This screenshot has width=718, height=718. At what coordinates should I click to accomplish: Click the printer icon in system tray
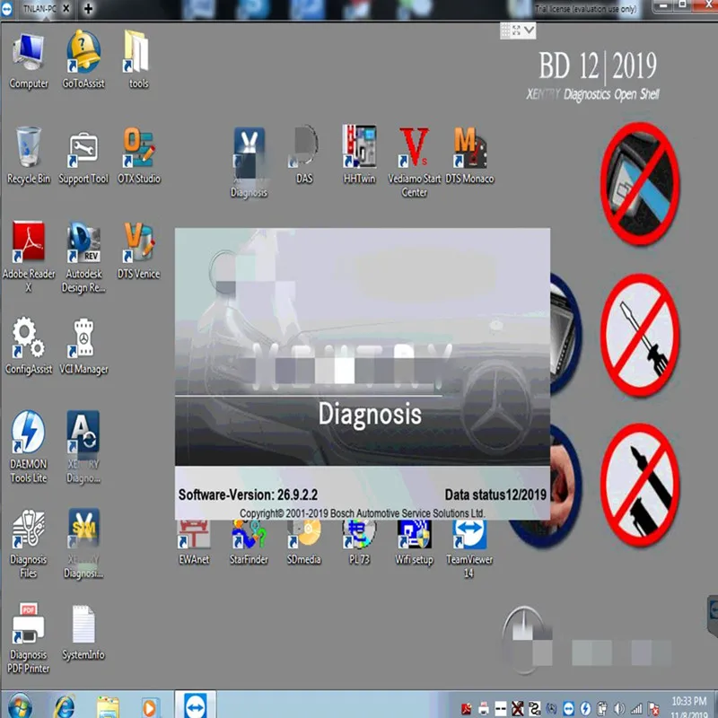(484, 709)
